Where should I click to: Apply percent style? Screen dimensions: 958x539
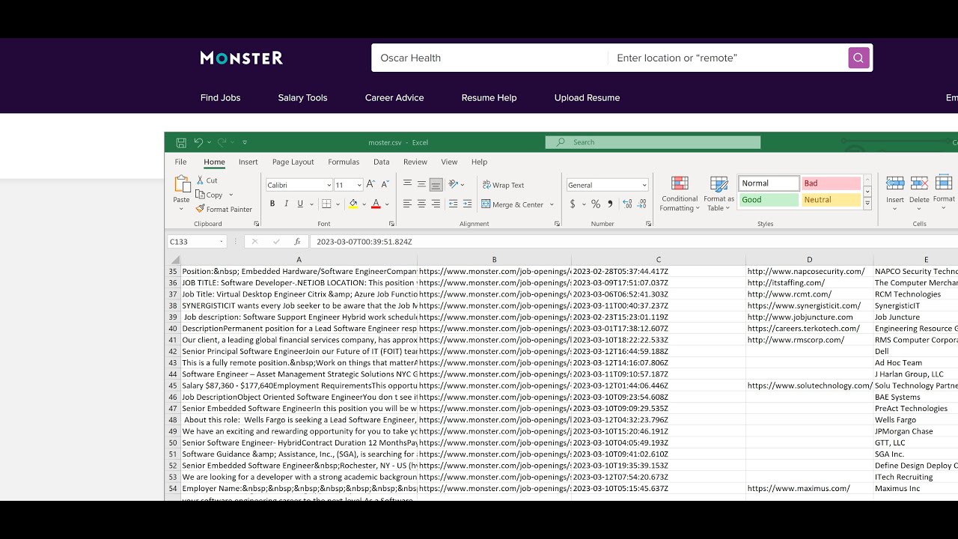596,204
